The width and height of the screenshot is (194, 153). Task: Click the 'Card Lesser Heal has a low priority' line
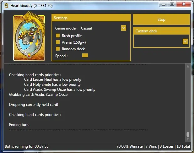click(x=53, y=79)
